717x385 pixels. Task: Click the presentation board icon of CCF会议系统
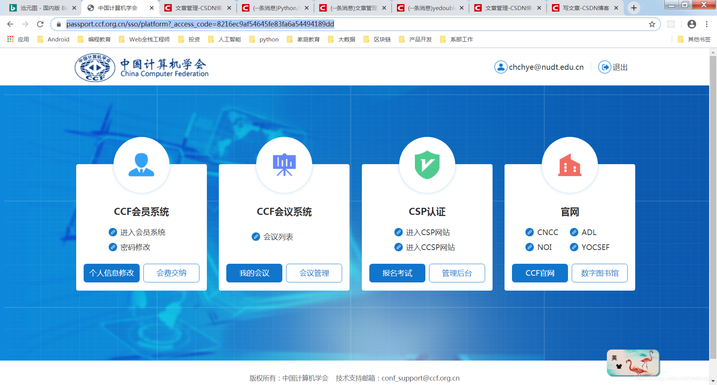click(284, 165)
